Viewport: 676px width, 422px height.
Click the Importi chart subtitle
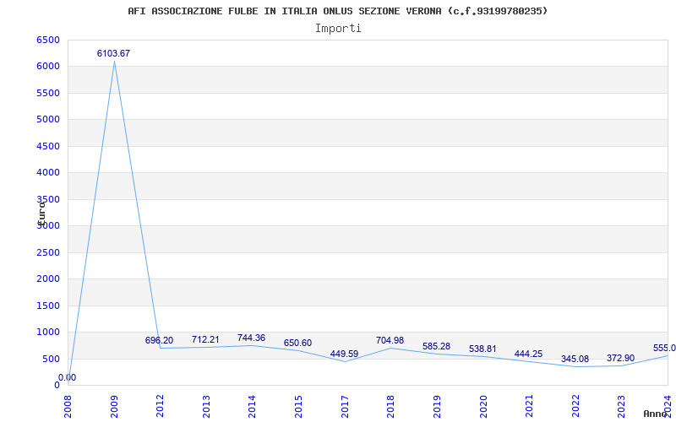338,29
